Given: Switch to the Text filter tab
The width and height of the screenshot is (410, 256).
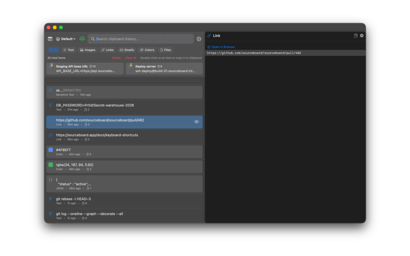Looking at the screenshot, I should coord(68,50).
